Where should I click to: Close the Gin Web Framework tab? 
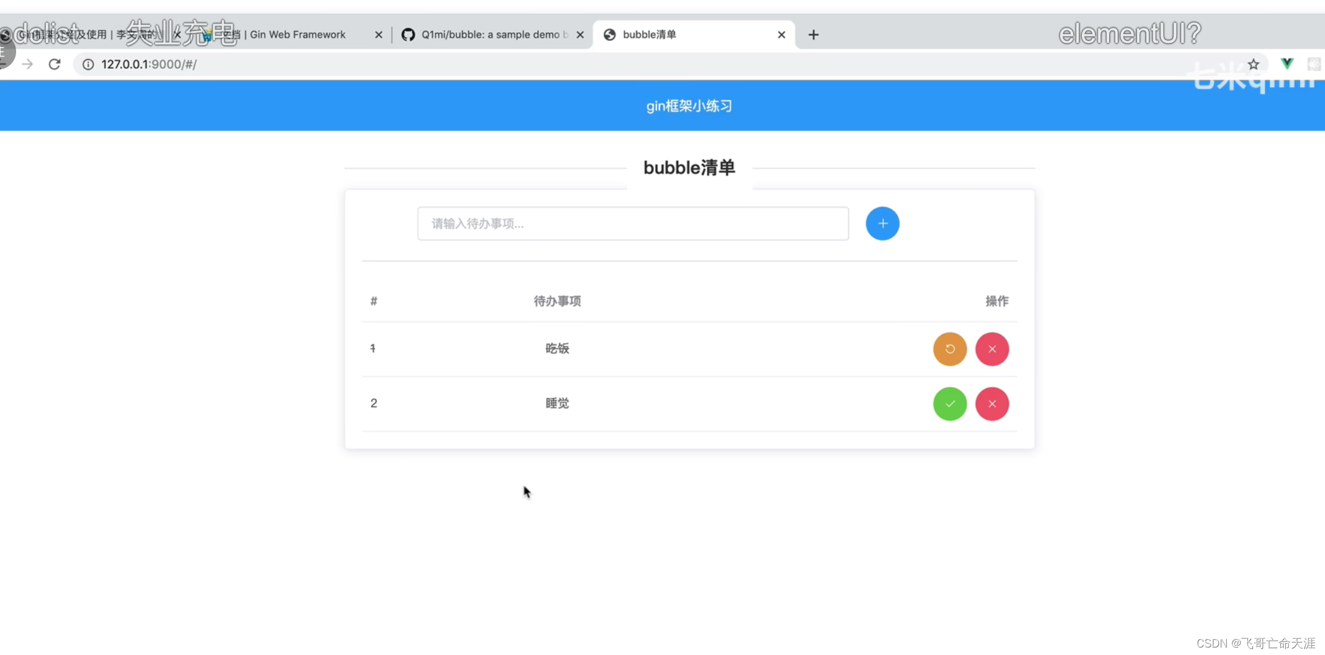coord(378,35)
